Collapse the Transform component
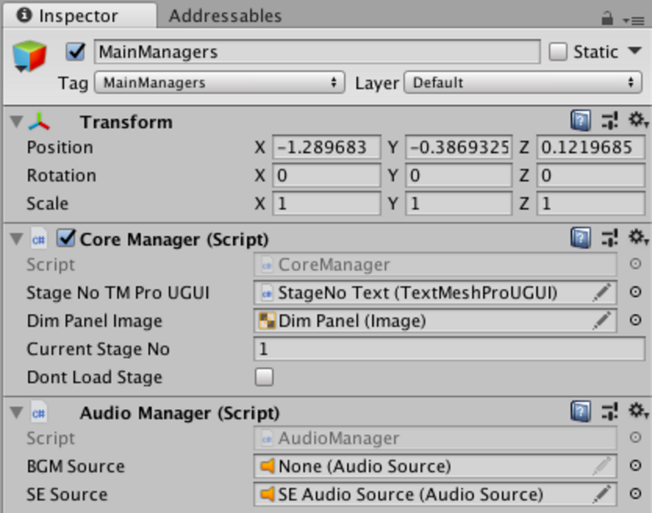 point(17,122)
